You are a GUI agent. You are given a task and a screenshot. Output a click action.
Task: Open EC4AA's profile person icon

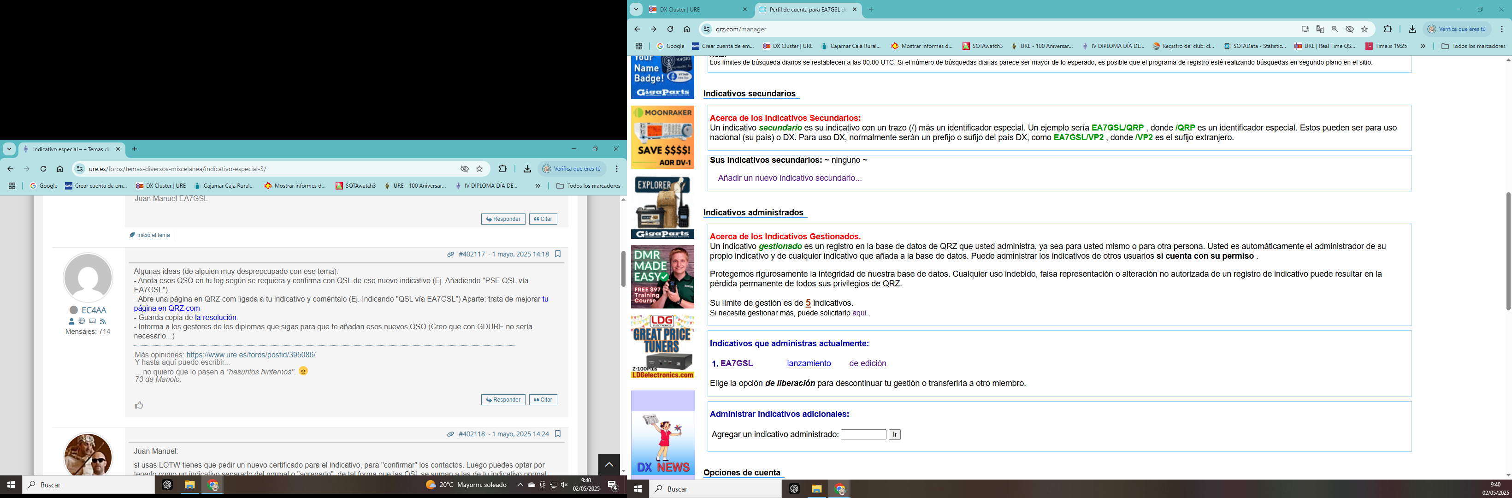tap(71, 321)
